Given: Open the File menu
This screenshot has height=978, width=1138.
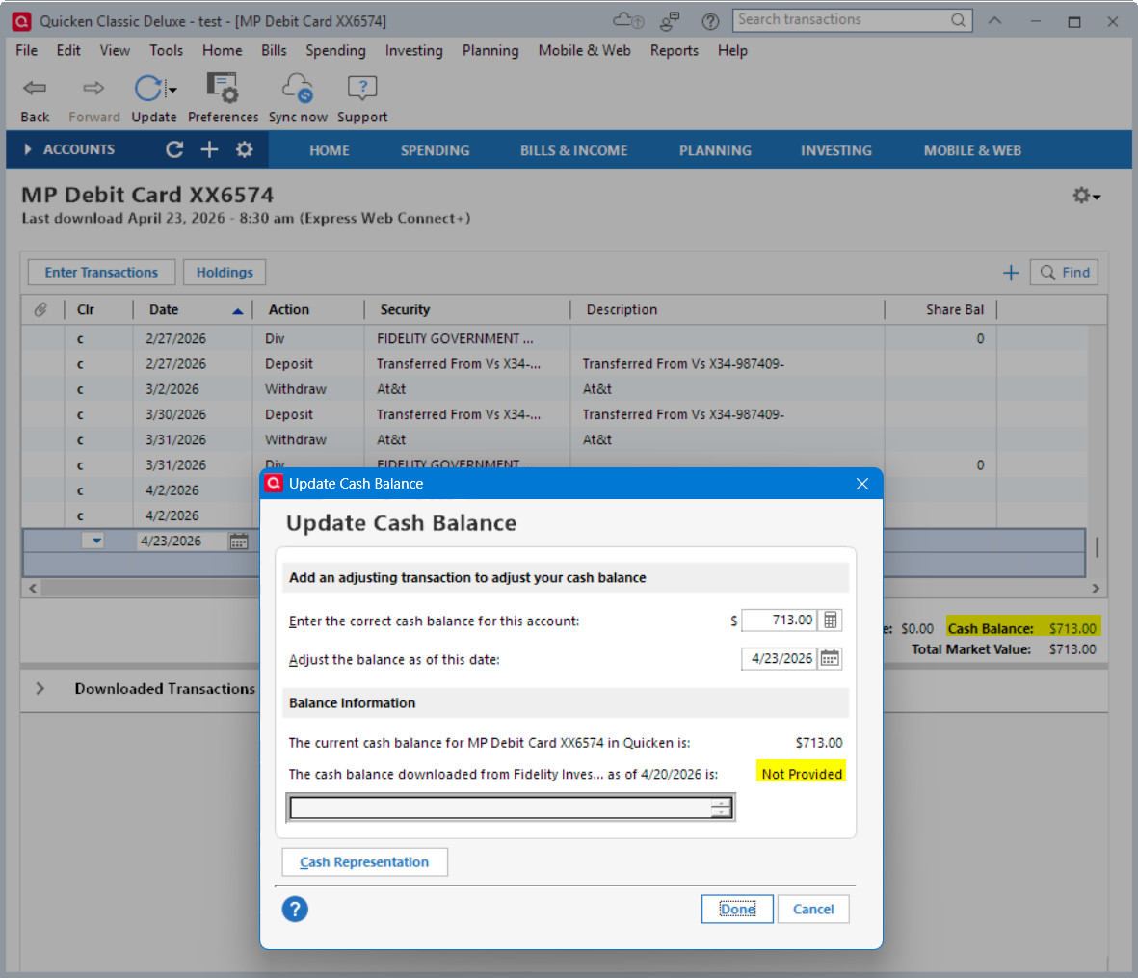Looking at the screenshot, I should (26, 51).
